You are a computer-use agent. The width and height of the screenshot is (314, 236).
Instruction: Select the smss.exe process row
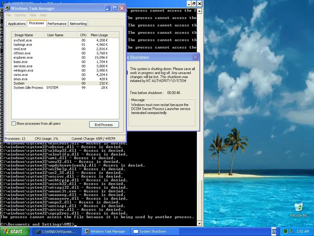click(61, 79)
